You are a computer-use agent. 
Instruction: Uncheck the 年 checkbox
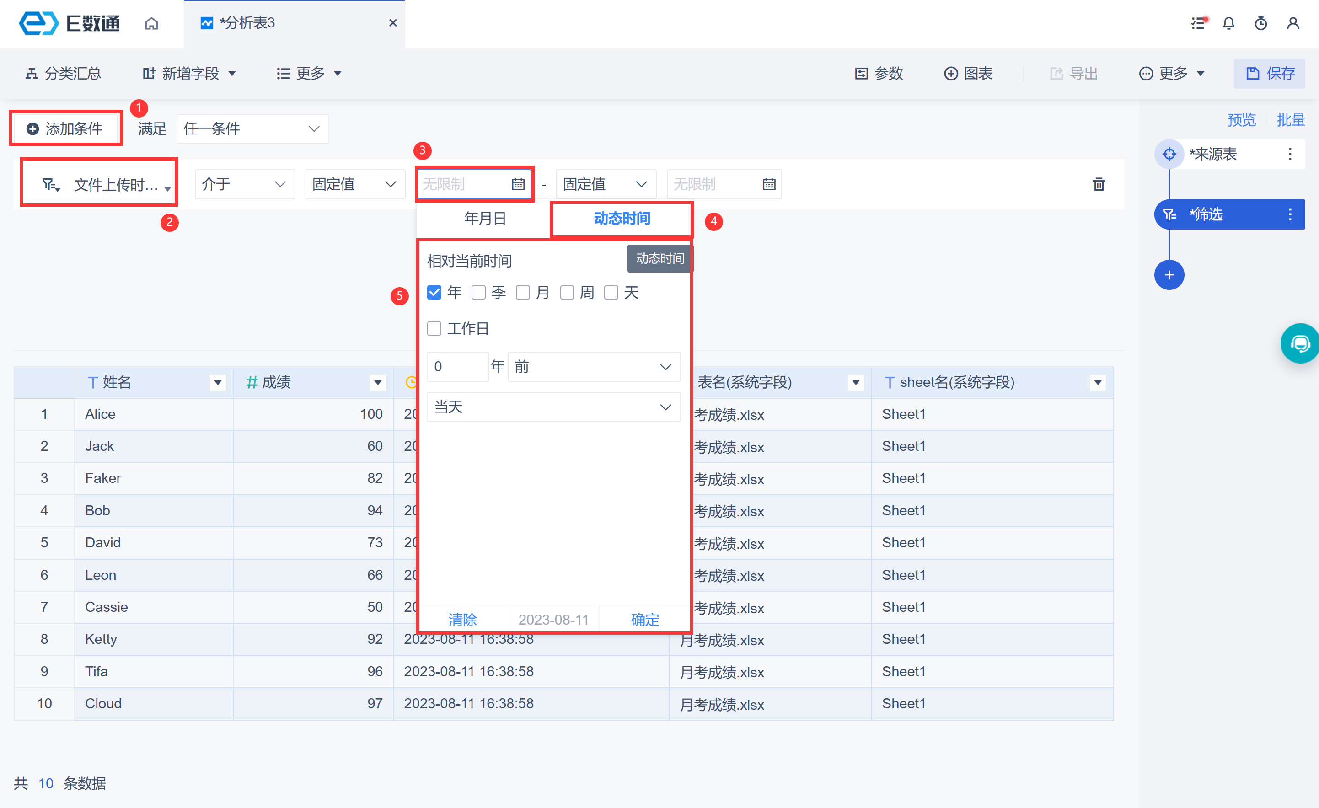tap(434, 293)
